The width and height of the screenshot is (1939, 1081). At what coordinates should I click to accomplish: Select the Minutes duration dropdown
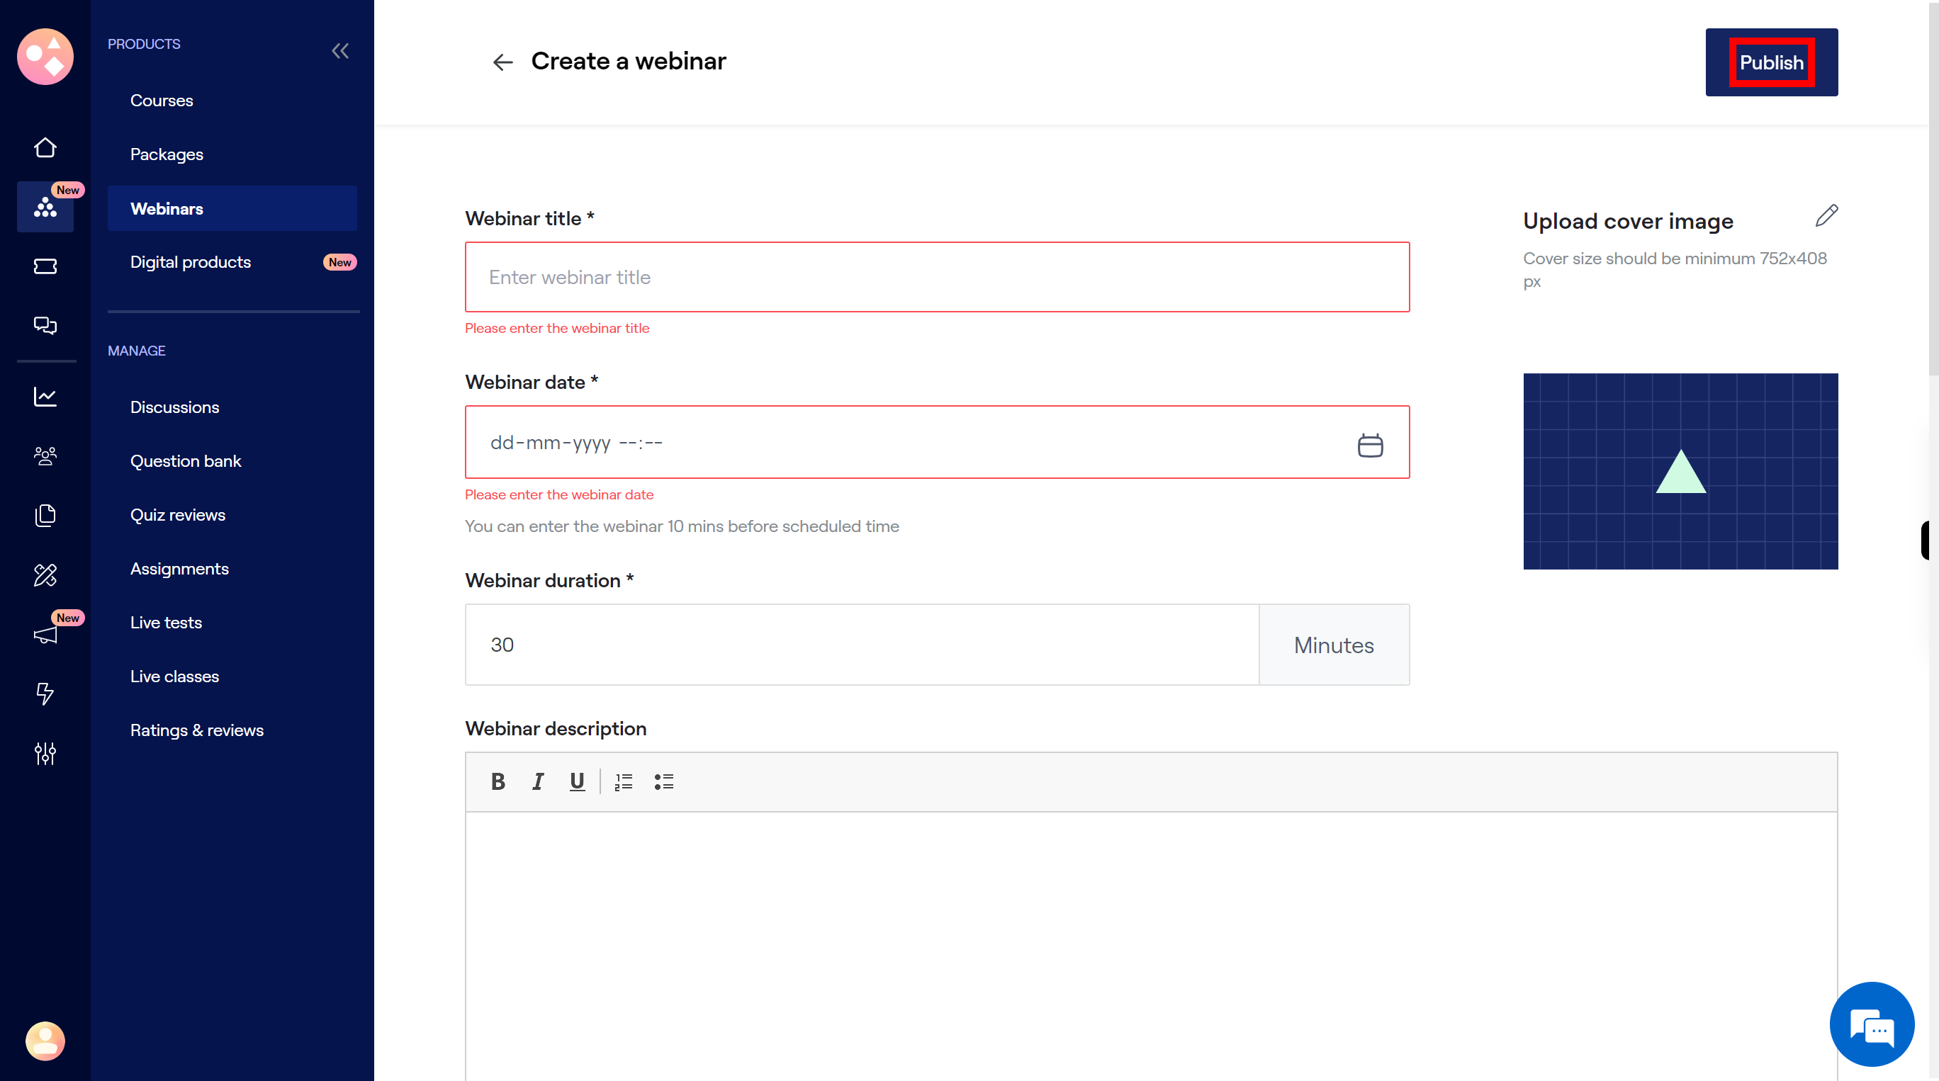pos(1333,645)
